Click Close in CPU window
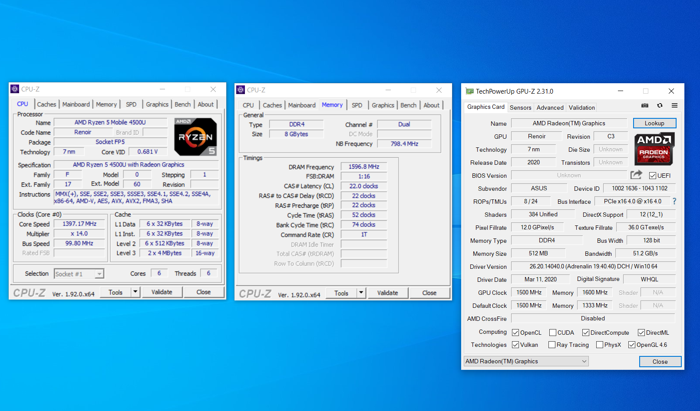Image resolution: width=700 pixels, height=411 pixels. pos(204,292)
